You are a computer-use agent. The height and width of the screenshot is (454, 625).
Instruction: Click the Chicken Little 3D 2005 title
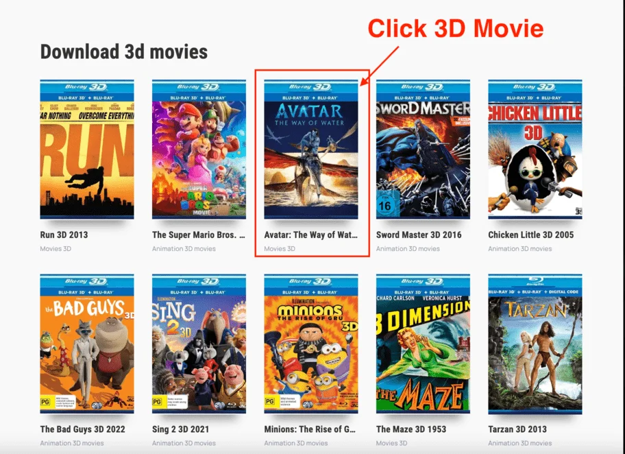point(530,235)
